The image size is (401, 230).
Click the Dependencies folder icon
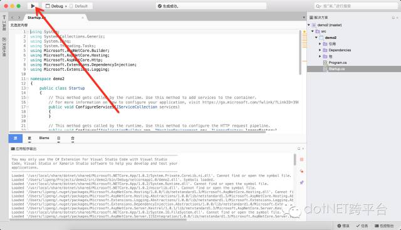(325, 50)
